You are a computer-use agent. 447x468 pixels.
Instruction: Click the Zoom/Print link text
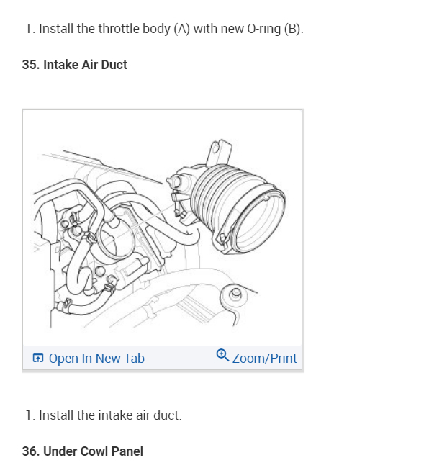click(x=264, y=358)
